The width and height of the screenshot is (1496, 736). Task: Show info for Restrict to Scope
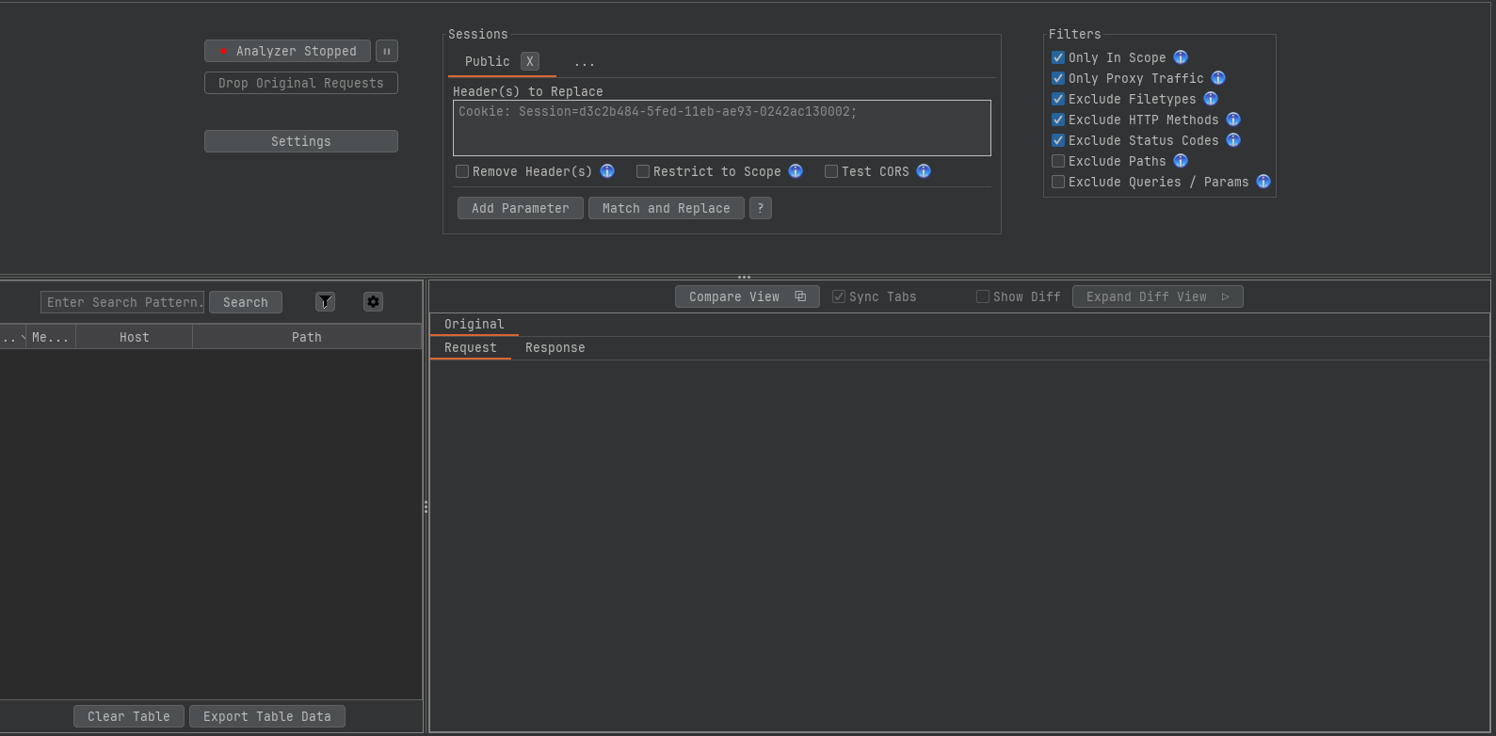click(796, 171)
